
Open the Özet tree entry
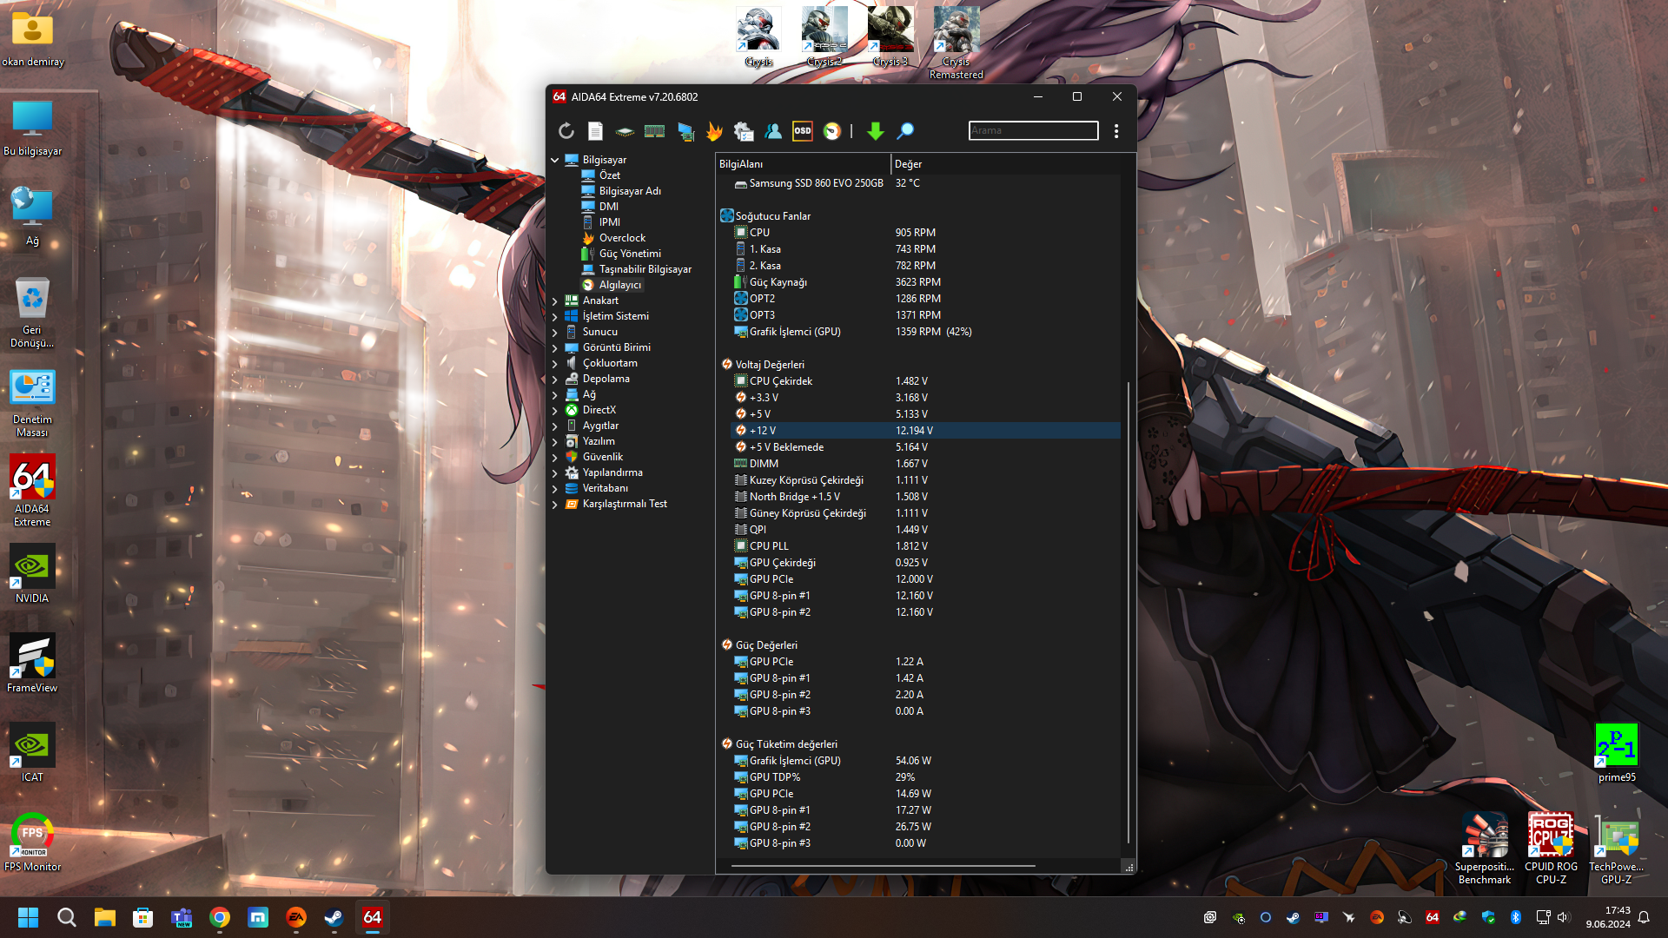click(609, 175)
